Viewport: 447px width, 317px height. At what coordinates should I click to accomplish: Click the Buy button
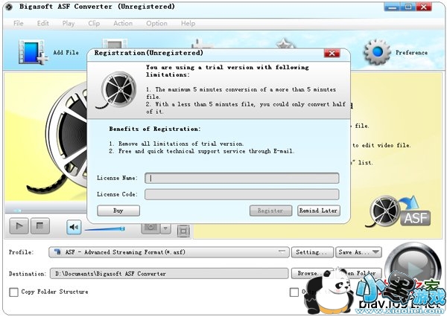pyautogui.click(x=118, y=211)
